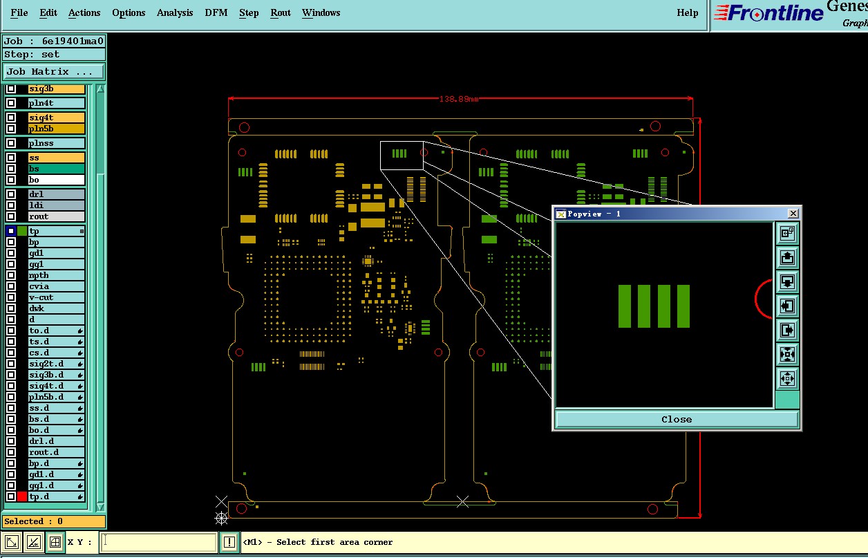Click the X Y coordinate input field
Viewport: 868px width, 558px height.
[158, 542]
